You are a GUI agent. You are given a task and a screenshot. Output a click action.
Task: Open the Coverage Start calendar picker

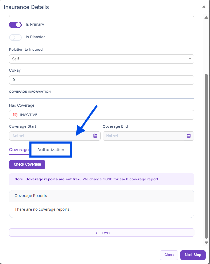click(x=95, y=136)
